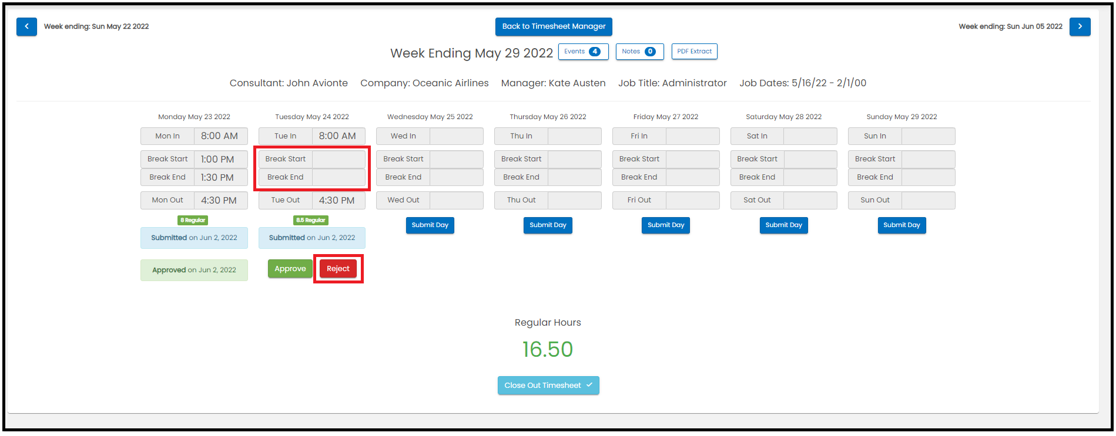Click the Wed In time field
Image resolution: width=1116 pixels, height=436 pixels.
point(457,136)
